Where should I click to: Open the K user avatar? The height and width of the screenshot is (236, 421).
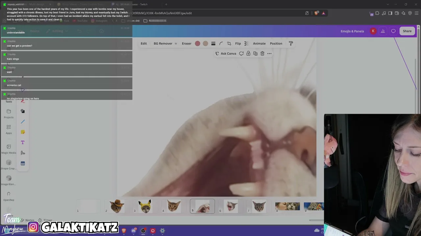tap(373, 31)
